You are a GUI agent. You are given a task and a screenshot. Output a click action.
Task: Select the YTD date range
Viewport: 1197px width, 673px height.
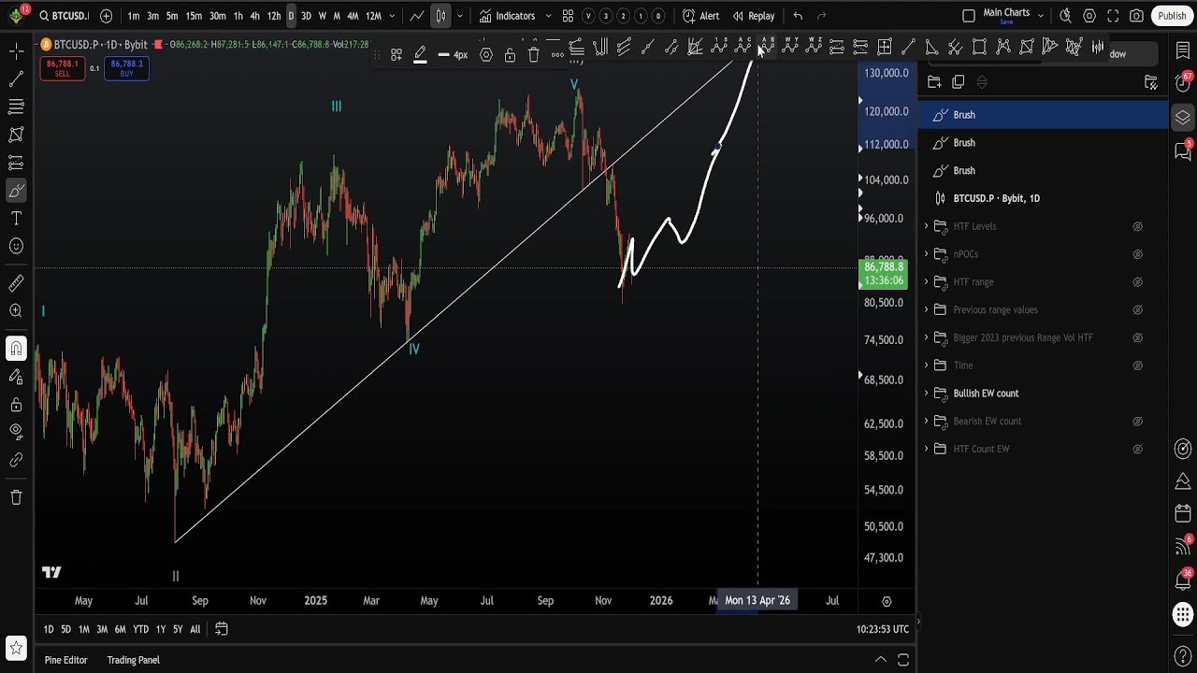click(140, 629)
